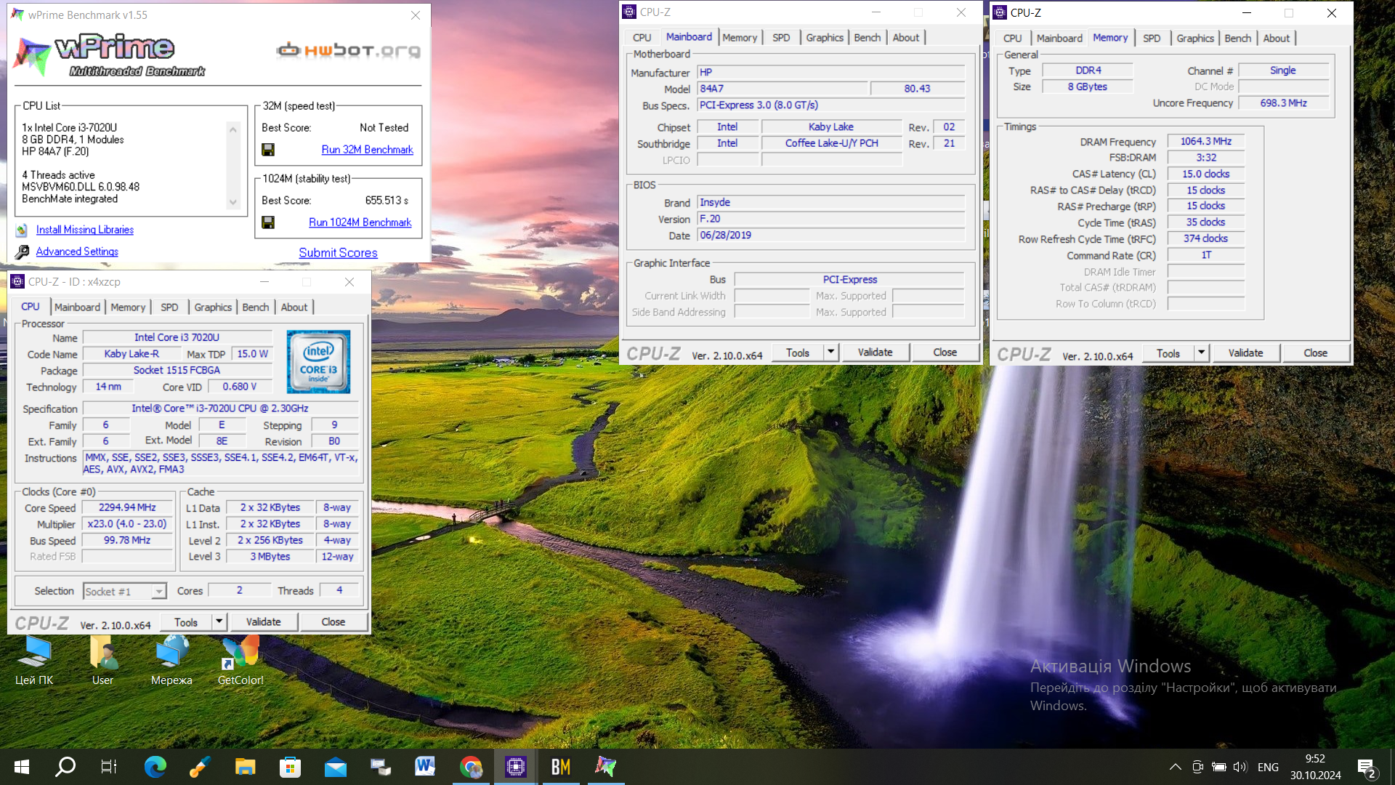Open the Graphics tab in the CPU-Z Mainboard window

(x=825, y=38)
